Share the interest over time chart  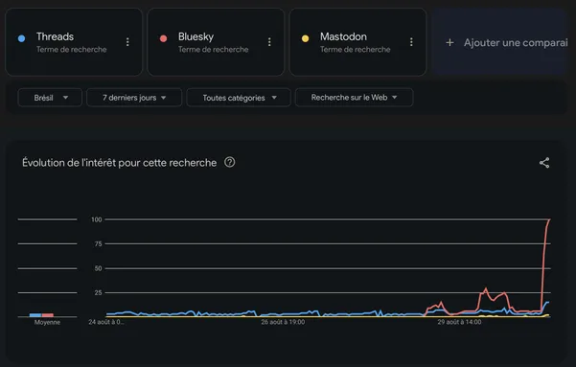[544, 163]
